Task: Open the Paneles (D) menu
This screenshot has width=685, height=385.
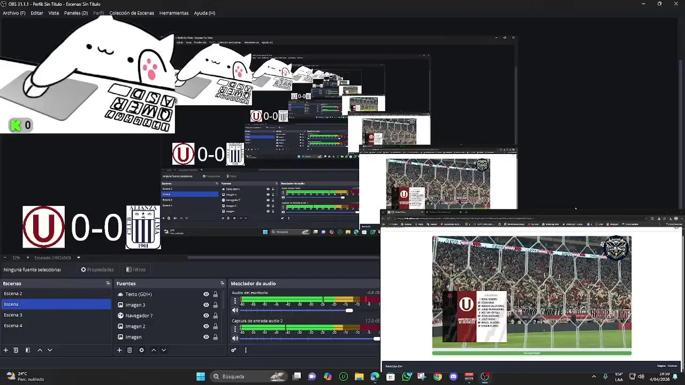Action: [76, 13]
